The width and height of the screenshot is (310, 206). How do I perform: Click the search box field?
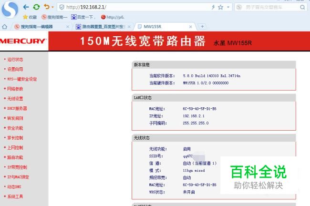click(x=271, y=7)
